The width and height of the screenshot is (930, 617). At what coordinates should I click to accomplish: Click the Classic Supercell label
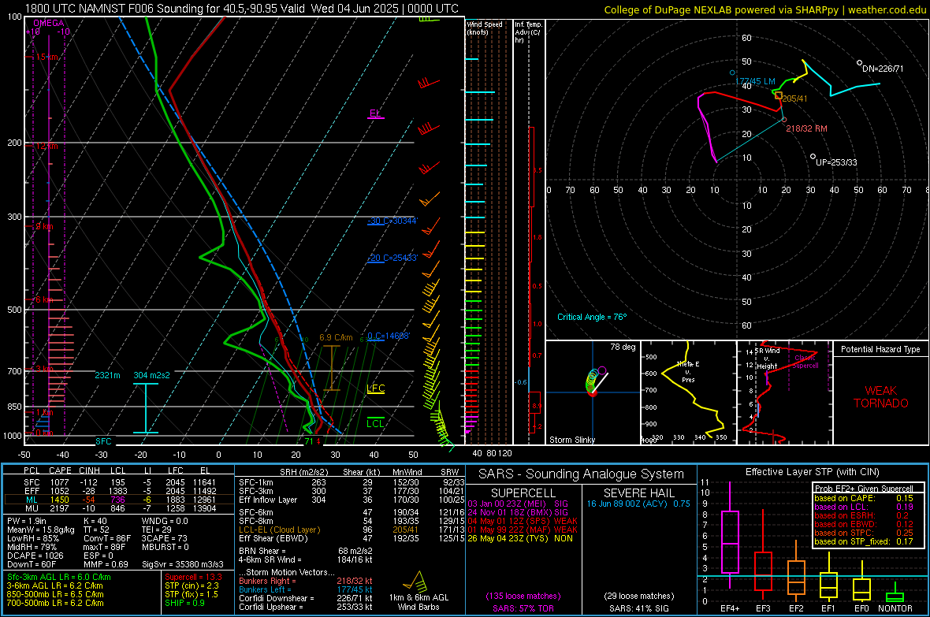[x=805, y=362]
